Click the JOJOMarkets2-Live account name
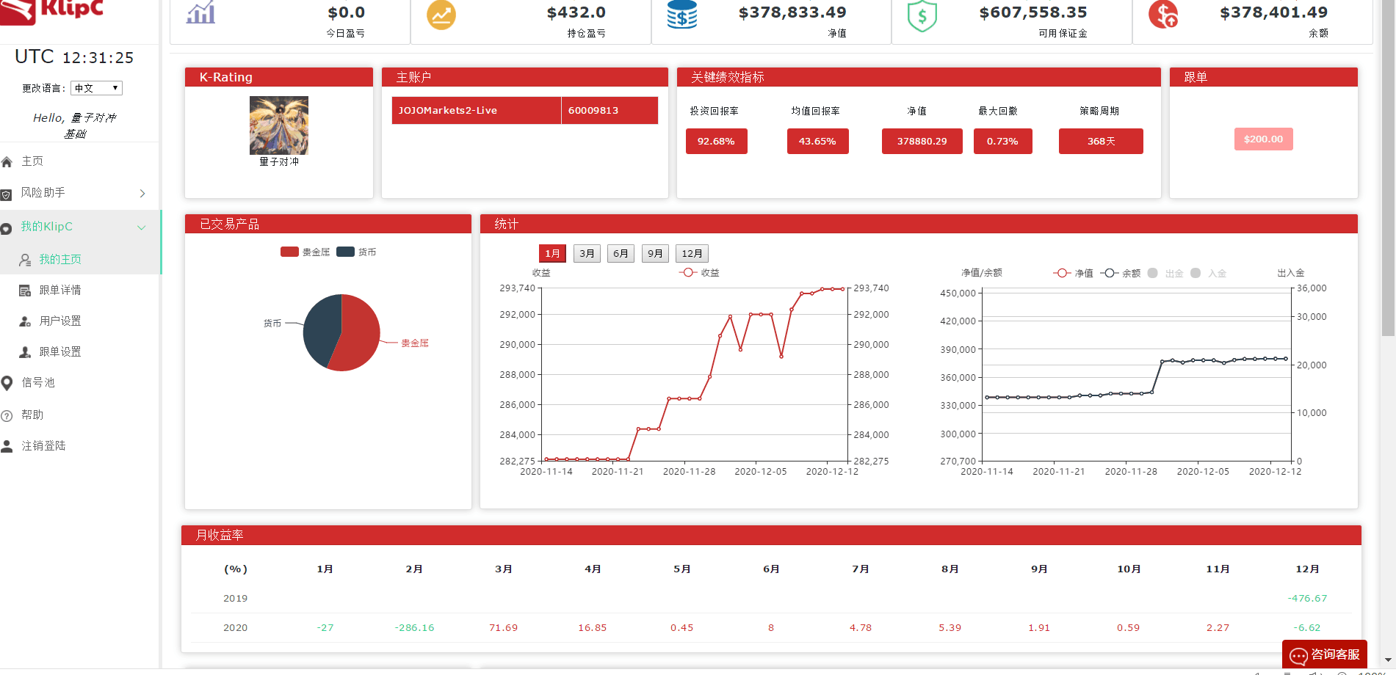The width and height of the screenshot is (1396, 675). [x=448, y=111]
